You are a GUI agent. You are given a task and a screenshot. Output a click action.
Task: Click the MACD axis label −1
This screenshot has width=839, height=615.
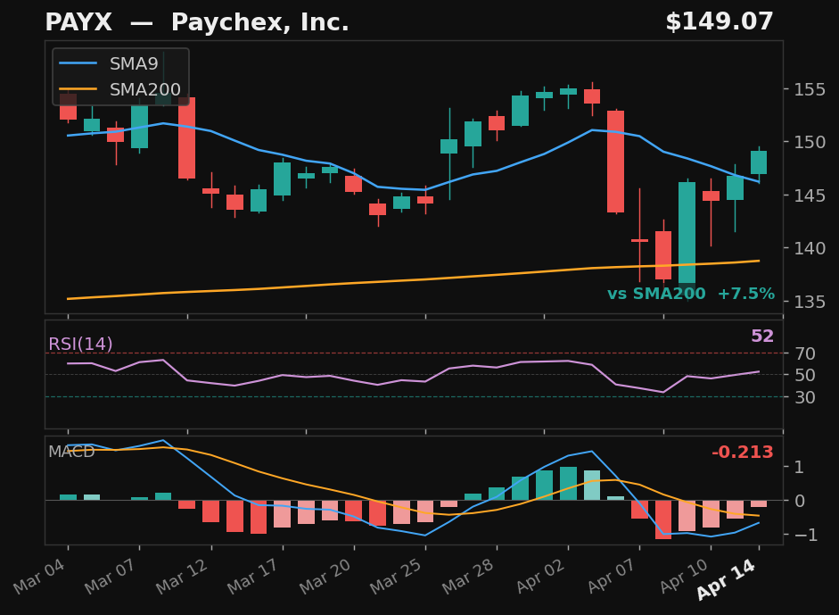point(806,535)
